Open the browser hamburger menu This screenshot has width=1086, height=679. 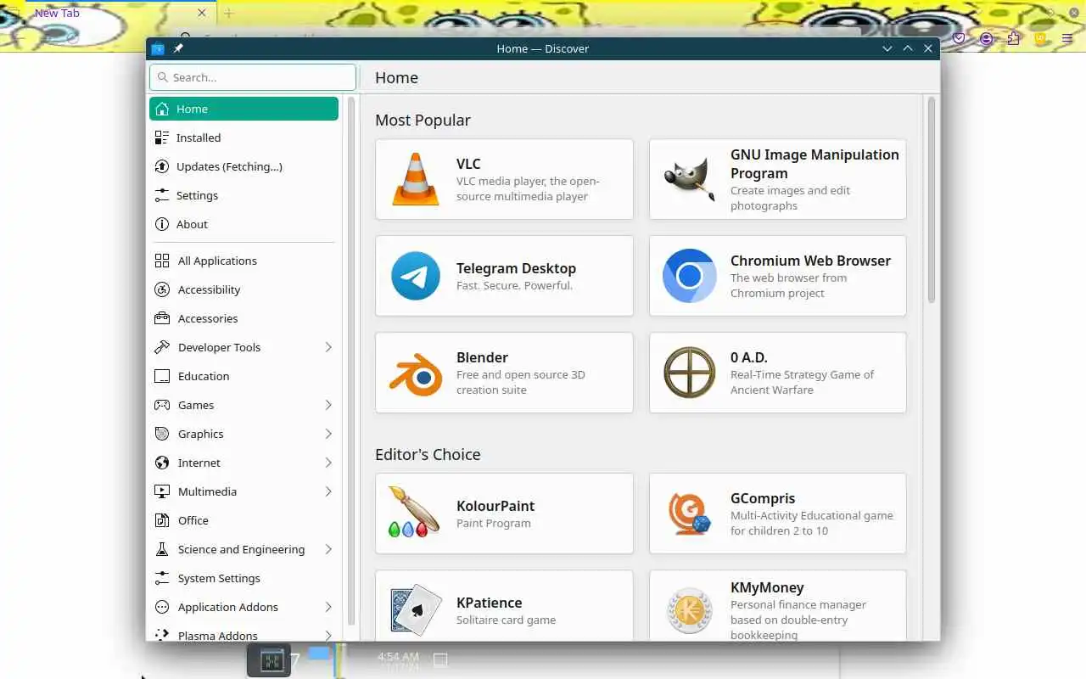click(1067, 38)
